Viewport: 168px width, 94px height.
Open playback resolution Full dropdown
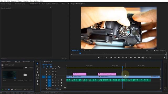[x=149, y=50]
